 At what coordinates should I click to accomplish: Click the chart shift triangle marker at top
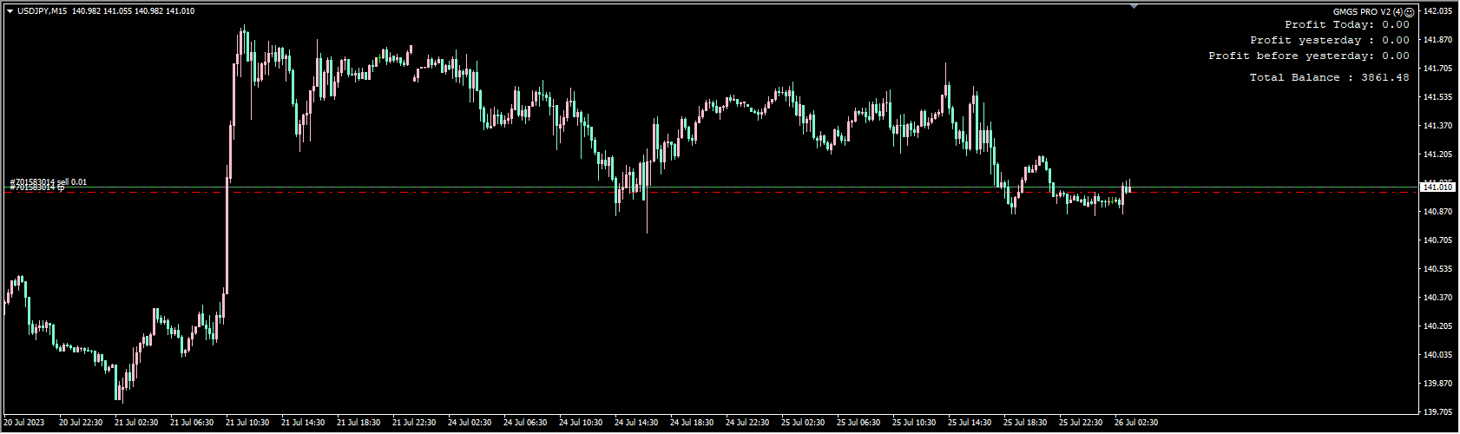[1134, 6]
